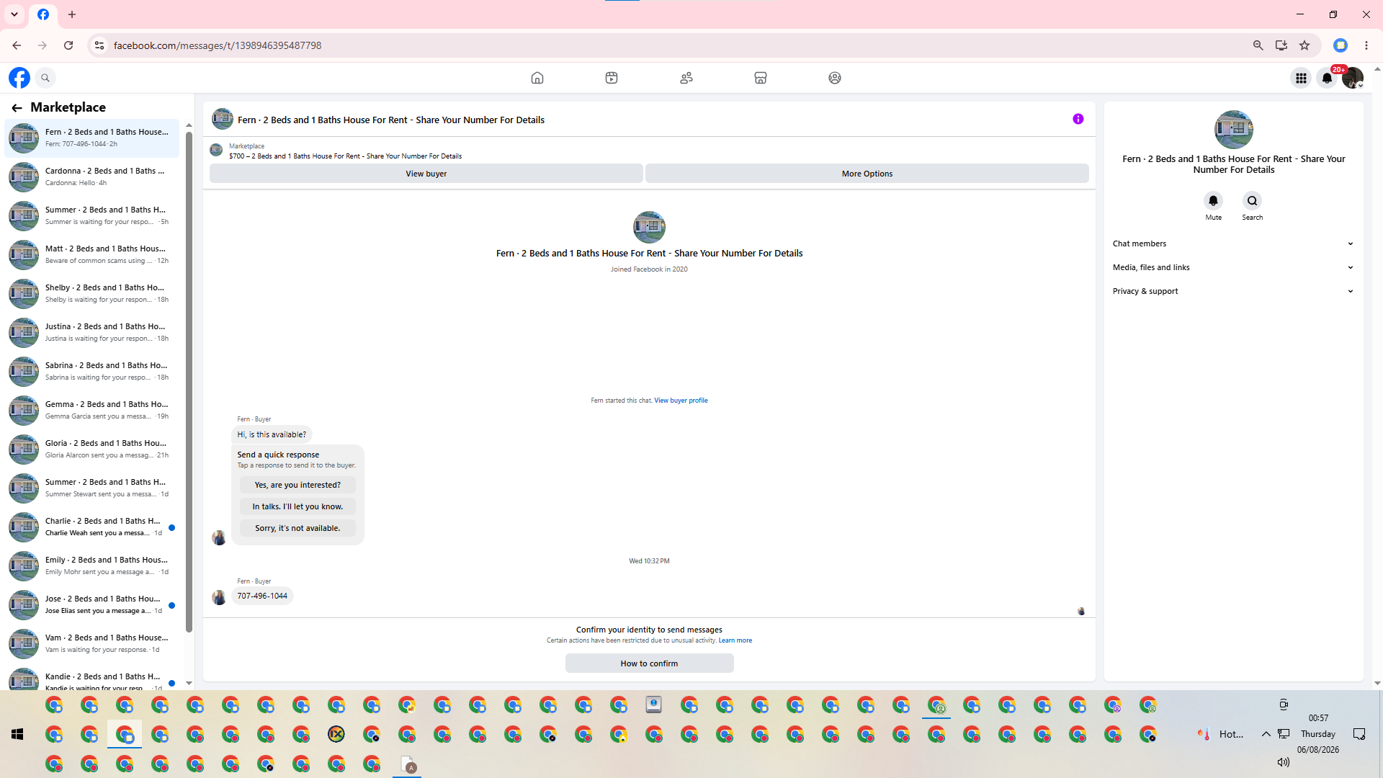Click the taskbar clock showing 00:57
This screenshot has width=1383, height=778.
pos(1318,718)
